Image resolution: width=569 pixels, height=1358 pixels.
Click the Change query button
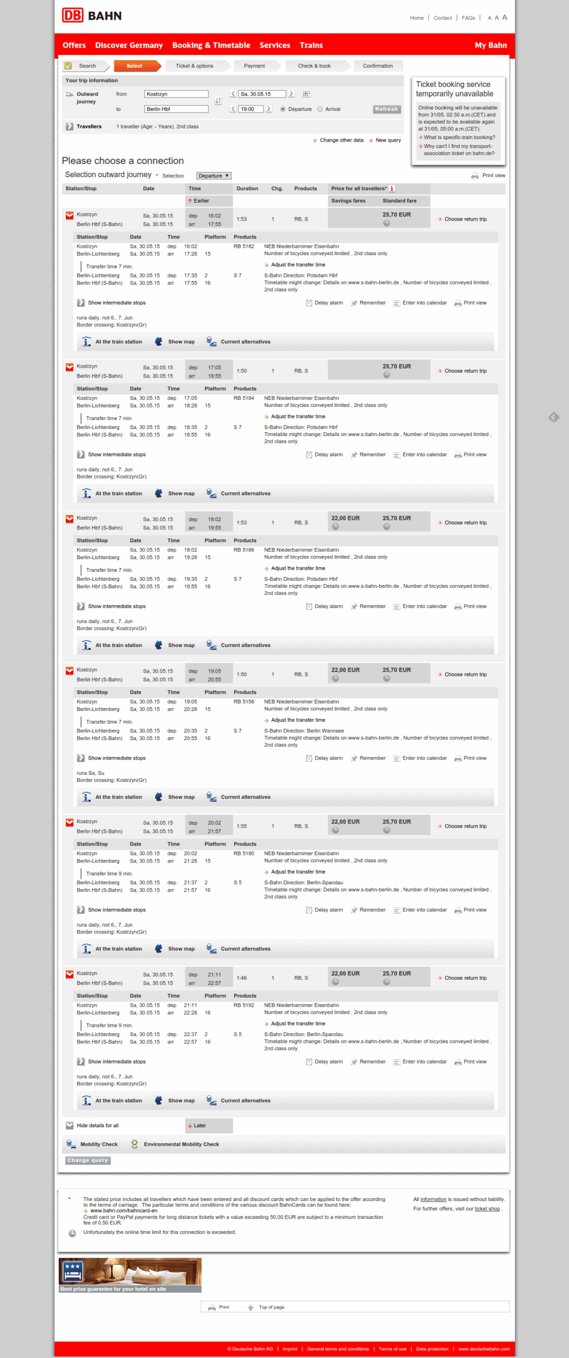pos(88,1160)
